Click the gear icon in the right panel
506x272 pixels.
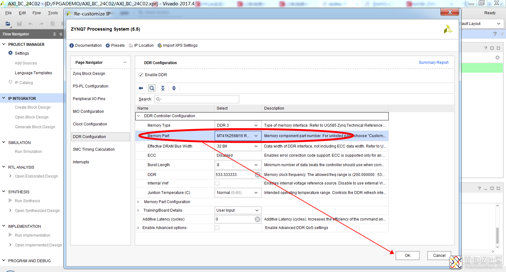pyautogui.click(x=497, y=57)
